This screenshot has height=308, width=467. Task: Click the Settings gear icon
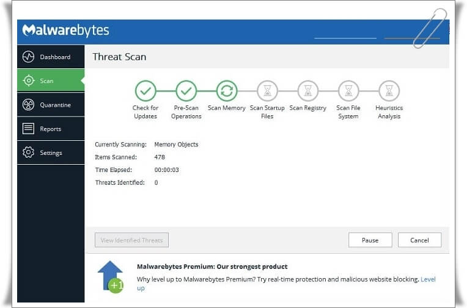28,152
